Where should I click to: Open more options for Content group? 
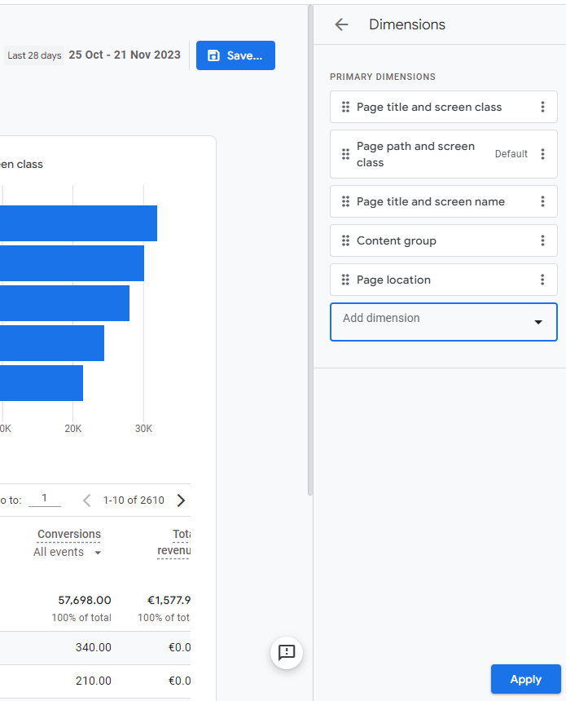(x=542, y=240)
